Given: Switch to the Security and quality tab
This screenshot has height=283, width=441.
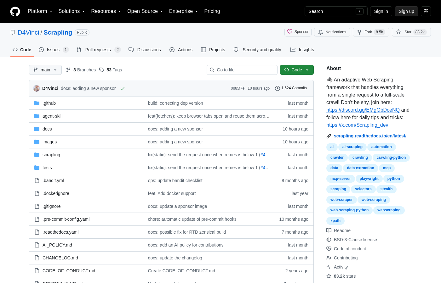Looking at the screenshot, I should 257,50.
